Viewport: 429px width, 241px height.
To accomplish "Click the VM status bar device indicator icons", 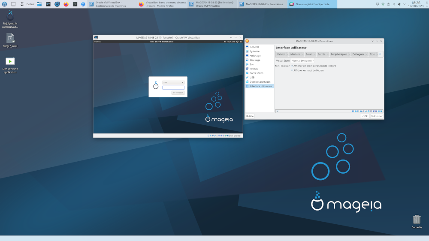I will (x=218, y=136).
